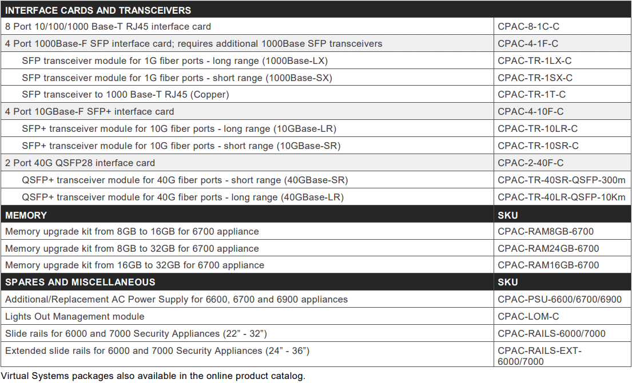Click the CPAC-TR-40SR-QSFP-300m SKU
Viewport: 632px width, 383px height.
coord(562,180)
